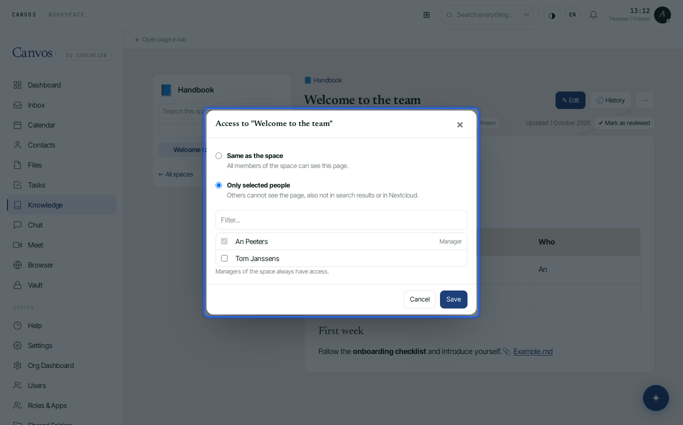
Task: Open the Dashboard icon in sidebar
Action: click(x=17, y=85)
